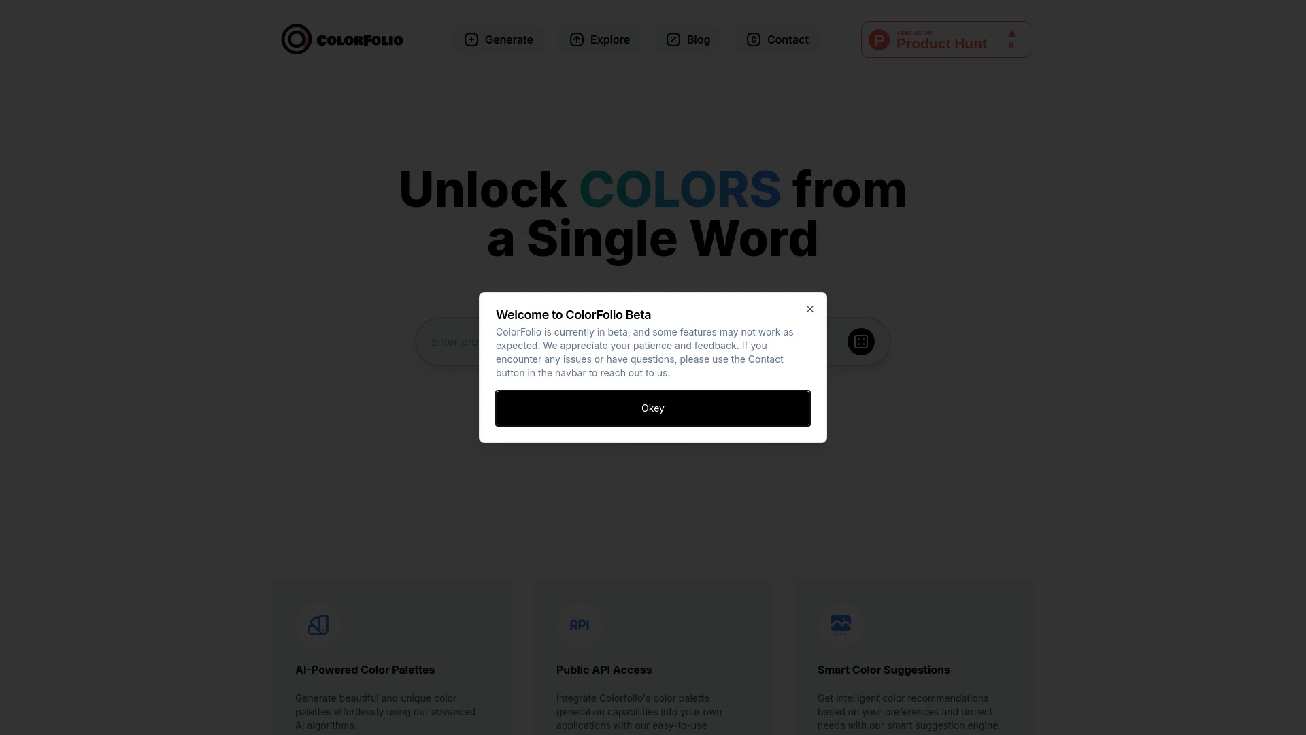Click the AI-Powered Color Palettes icon
1306x735 pixels.
tap(318, 625)
